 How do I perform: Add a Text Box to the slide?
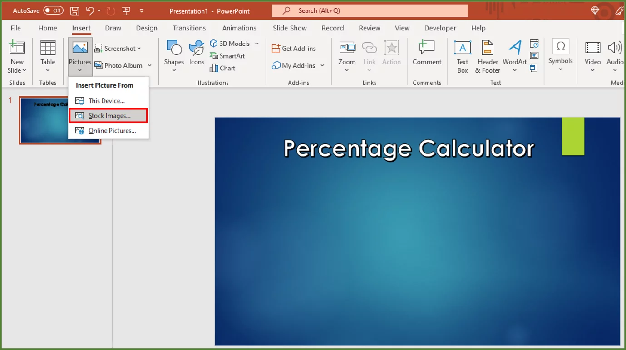462,56
